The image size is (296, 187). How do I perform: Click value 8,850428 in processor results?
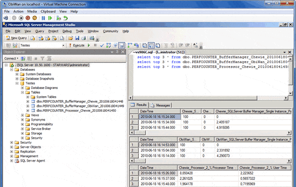coord(186,173)
